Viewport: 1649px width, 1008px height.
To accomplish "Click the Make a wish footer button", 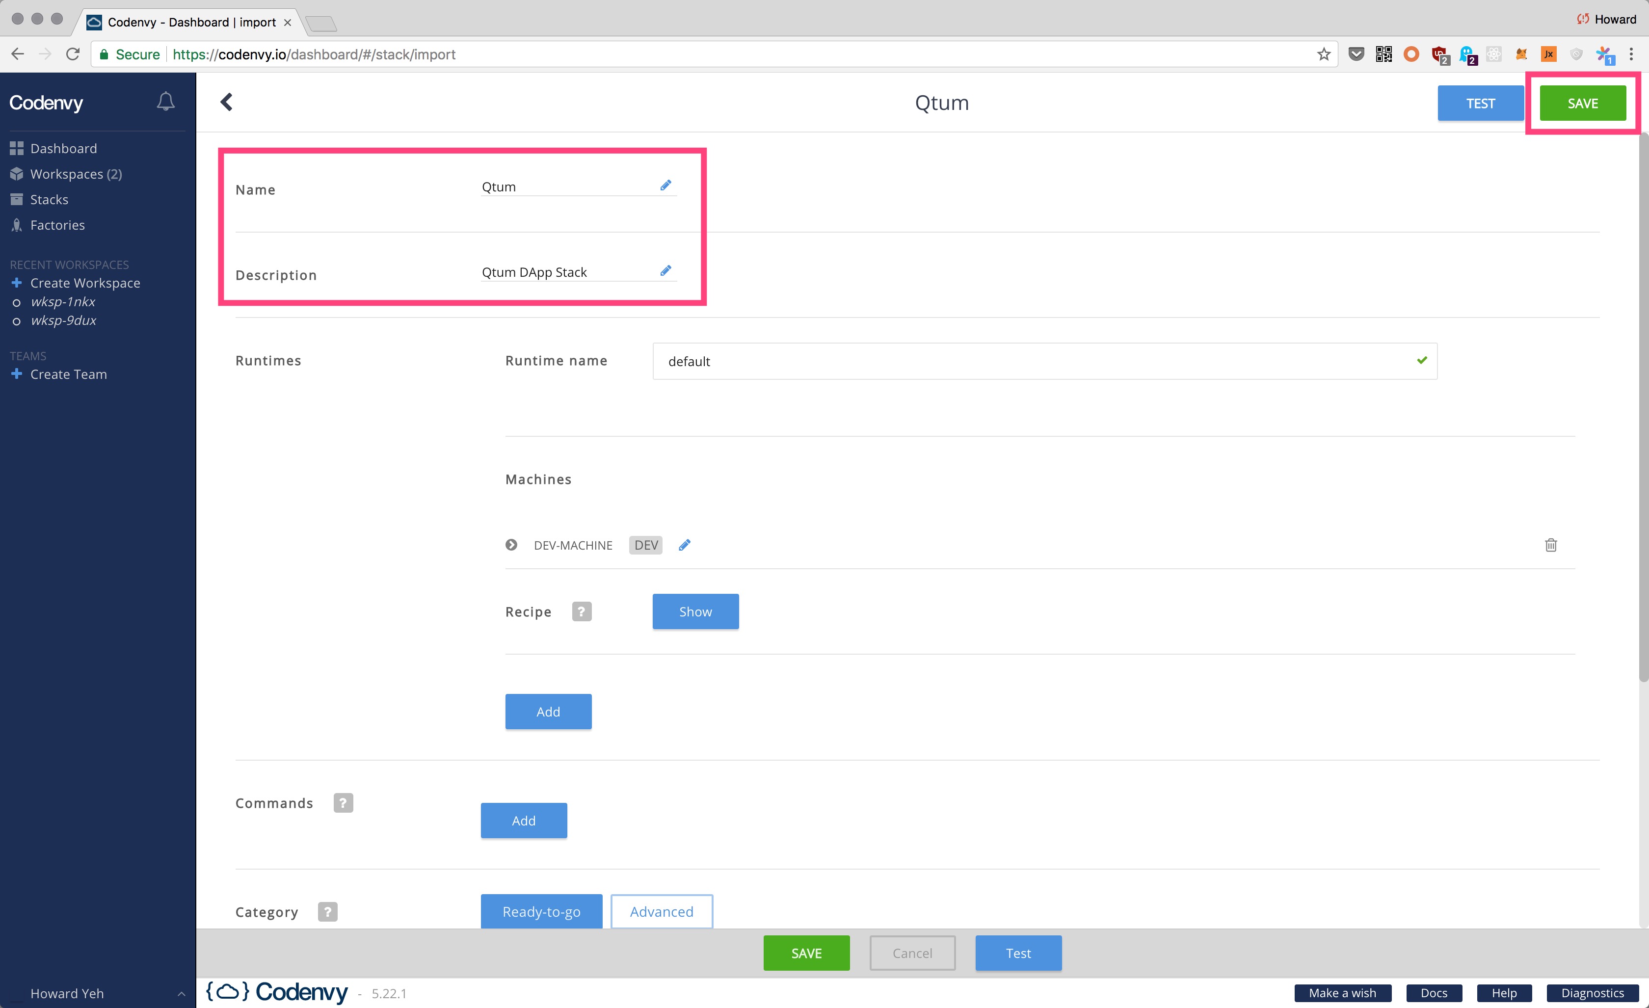I will 1342,993.
